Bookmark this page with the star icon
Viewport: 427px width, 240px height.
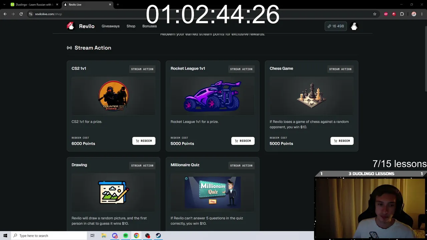[x=375, y=14]
